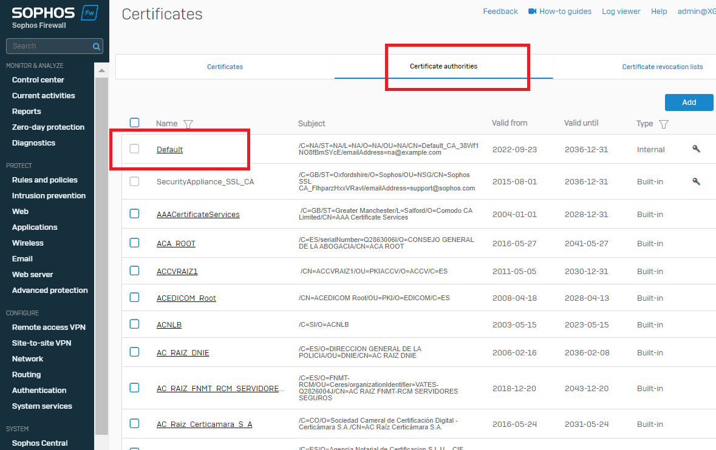Check the Default certificate authority checkbox
The image size is (716, 450).
[134, 149]
